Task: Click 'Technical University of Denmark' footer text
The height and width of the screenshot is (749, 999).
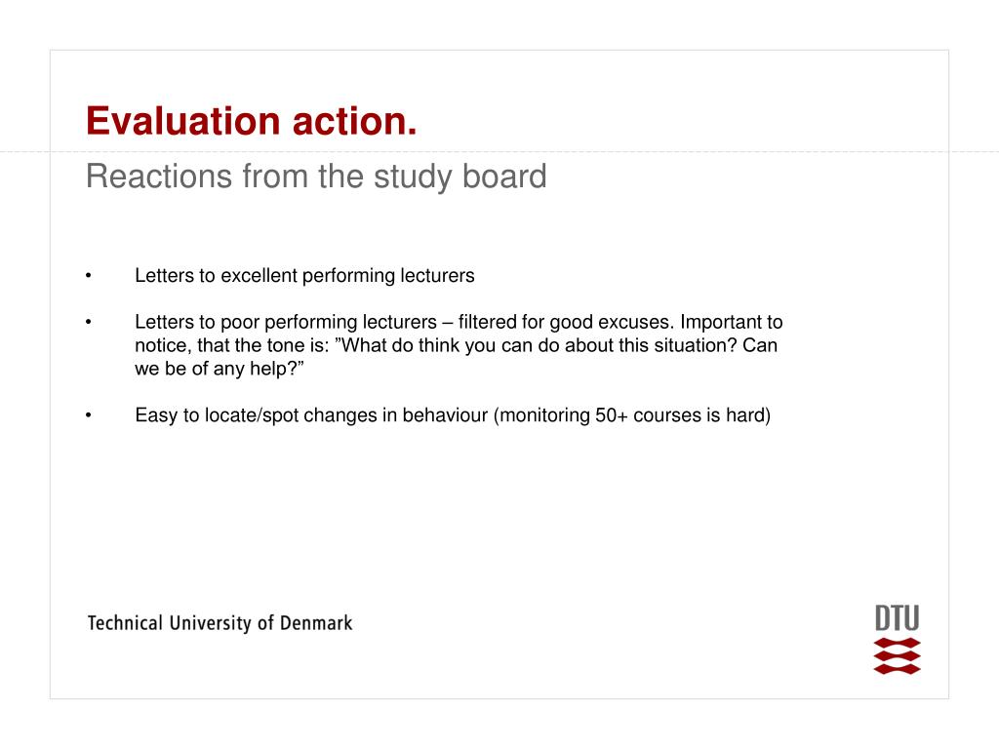Action: pyautogui.click(x=220, y=623)
